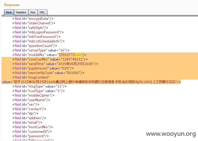The height and width of the screenshot is (141, 198).
Task: Click the newVerifyCode value 561060
Action: (73, 73)
